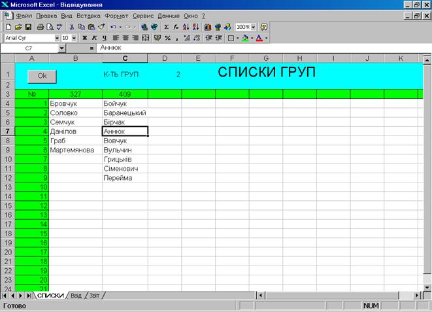Viewport: 432px width, 312px height.
Task: Expand the 100% zoom dropdown
Action: point(254,27)
